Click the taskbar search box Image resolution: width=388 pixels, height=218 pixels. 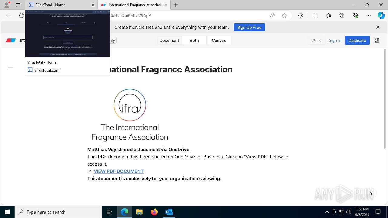pyautogui.click(x=58, y=212)
